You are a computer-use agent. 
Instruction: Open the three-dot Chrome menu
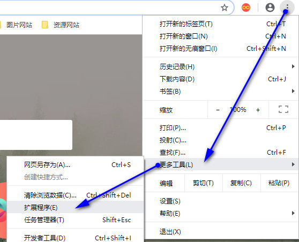point(287,7)
